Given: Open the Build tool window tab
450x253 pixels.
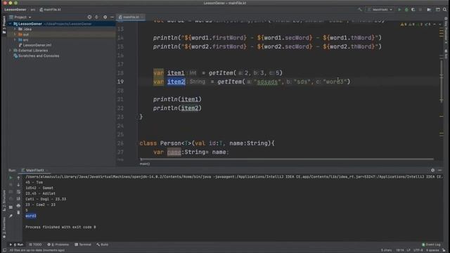Looking at the screenshot, I should pyautogui.click(x=103, y=245).
